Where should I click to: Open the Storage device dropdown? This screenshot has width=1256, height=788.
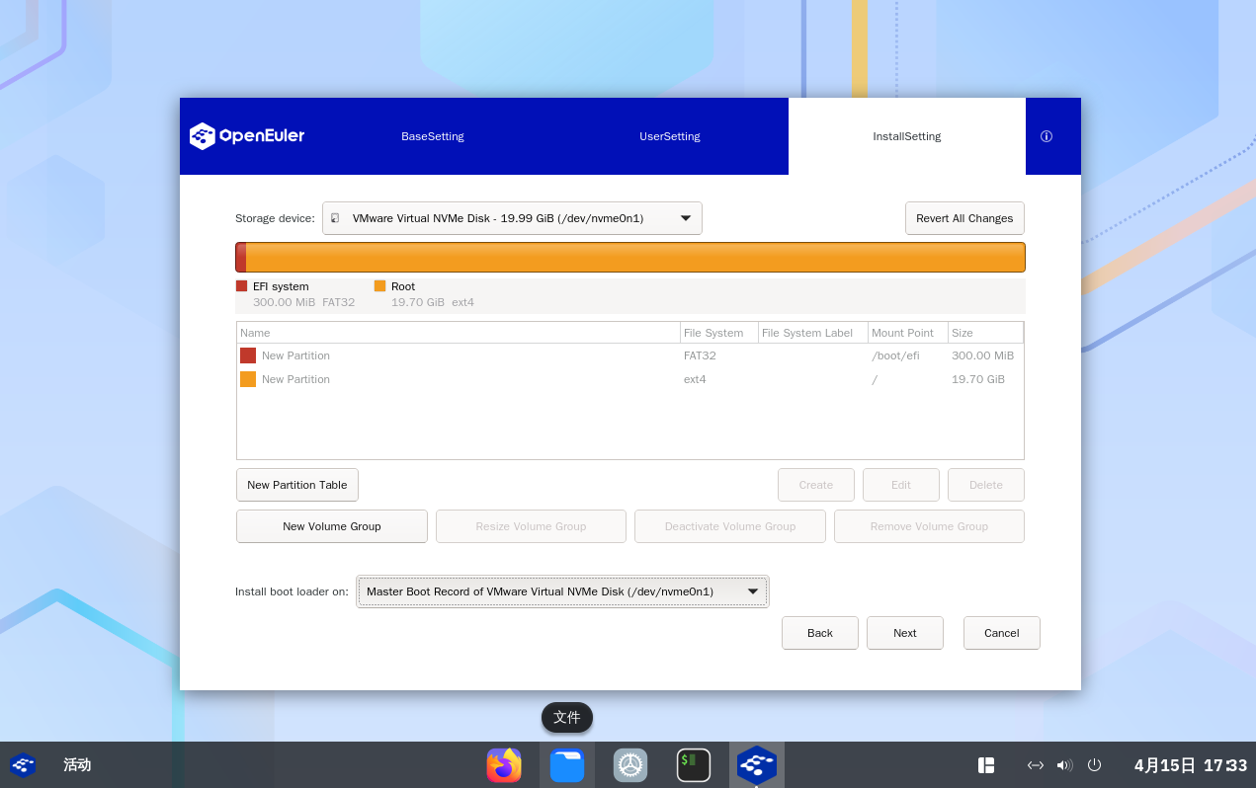tap(512, 218)
